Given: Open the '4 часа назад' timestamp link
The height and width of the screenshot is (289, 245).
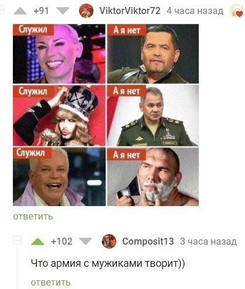Looking at the screenshot, I should click(x=195, y=11).
